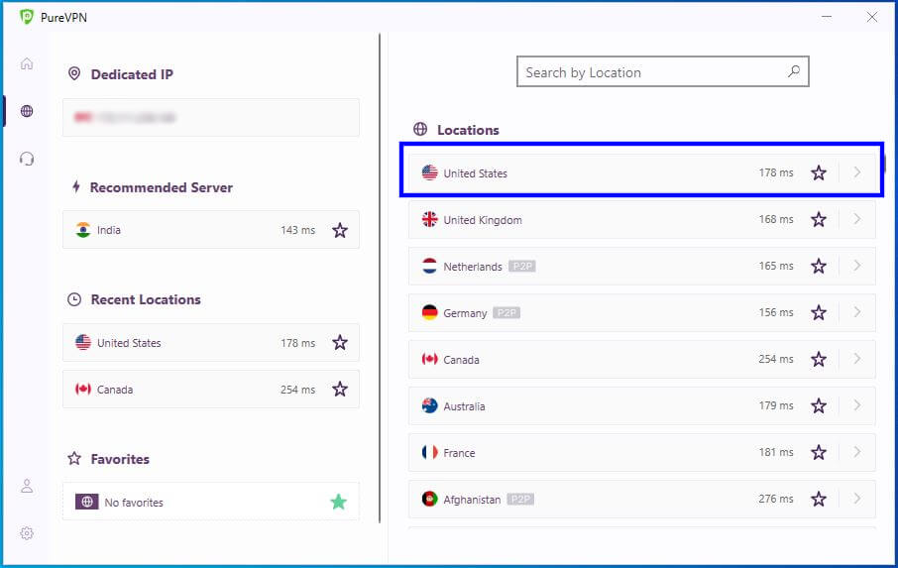The height and width of the screenshot is (568, 898).
Task: Expand Canada cities chevron in Locations list
Action: [x=857, y=359]
